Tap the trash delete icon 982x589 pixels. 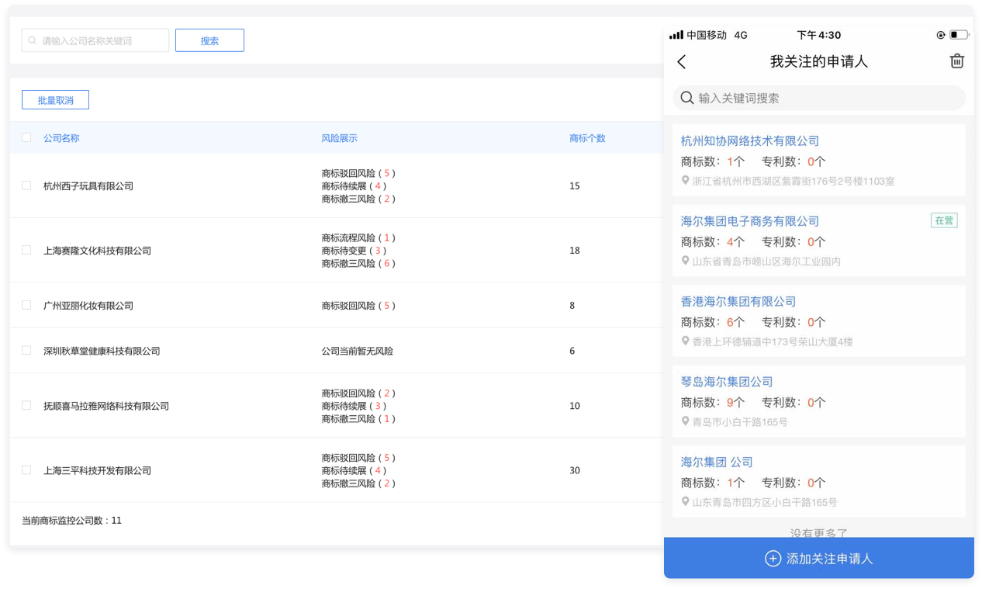point(957,61)
